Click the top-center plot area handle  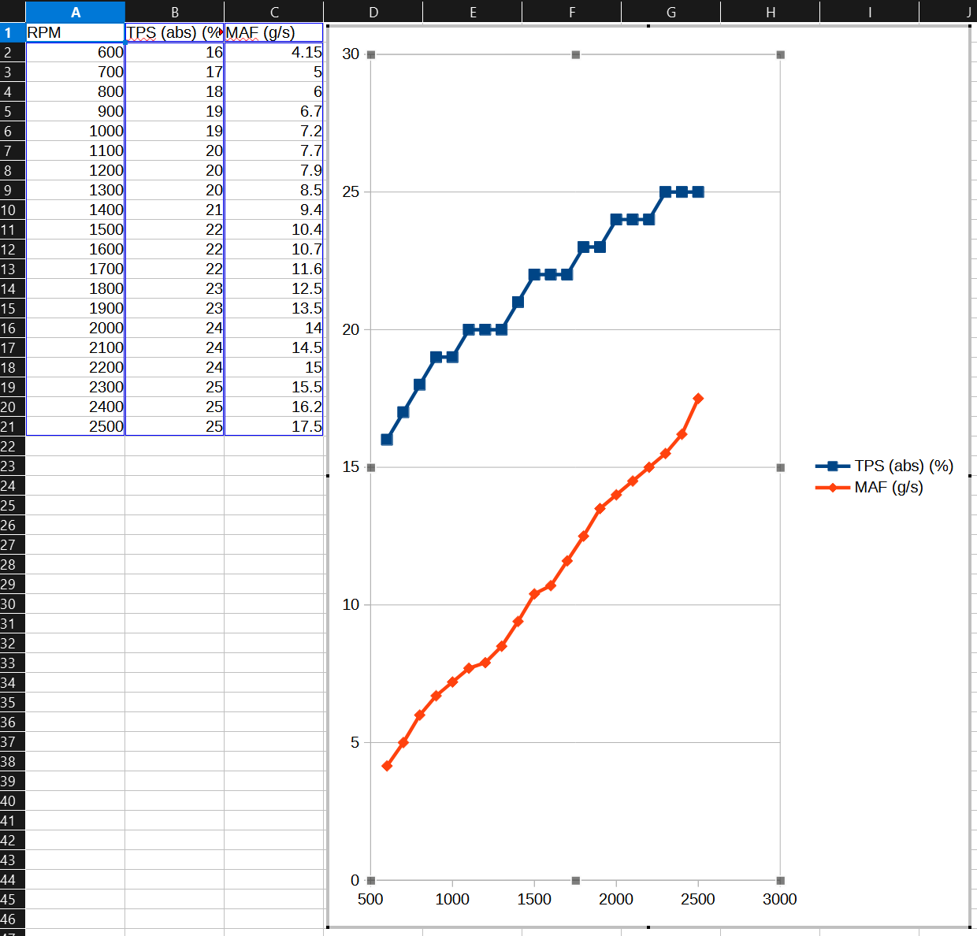[576, 54]
